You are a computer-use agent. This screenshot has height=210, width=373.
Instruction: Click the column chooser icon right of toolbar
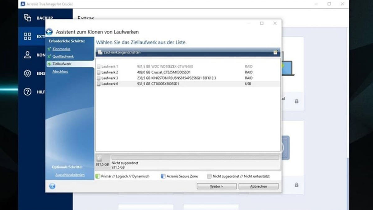275,53
